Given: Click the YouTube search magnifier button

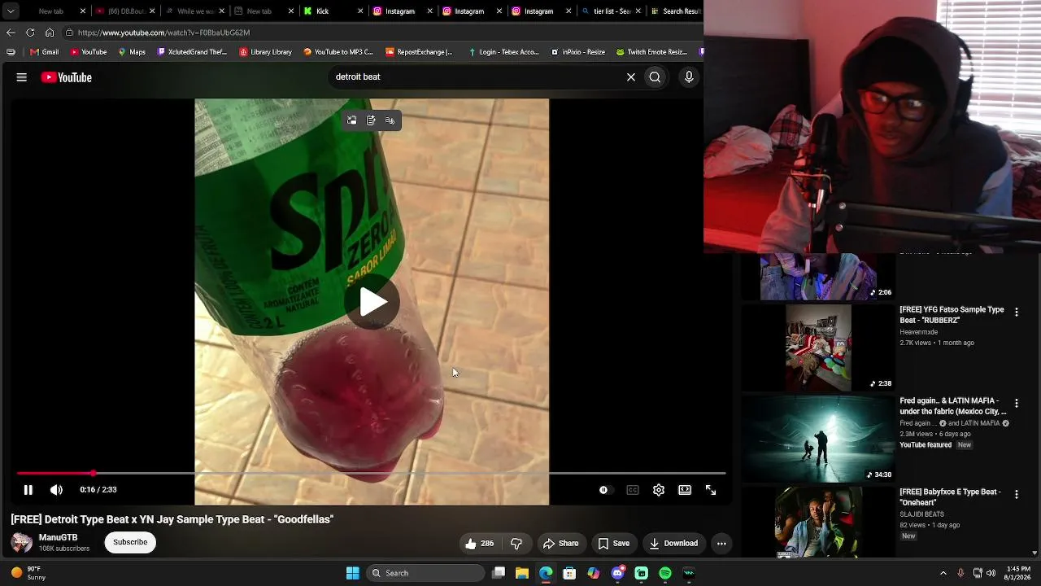Looking at the screenshot, I should pyautogui.click(x=655, y=77).
